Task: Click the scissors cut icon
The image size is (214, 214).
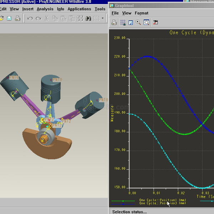Action: (x=47, y=18)
